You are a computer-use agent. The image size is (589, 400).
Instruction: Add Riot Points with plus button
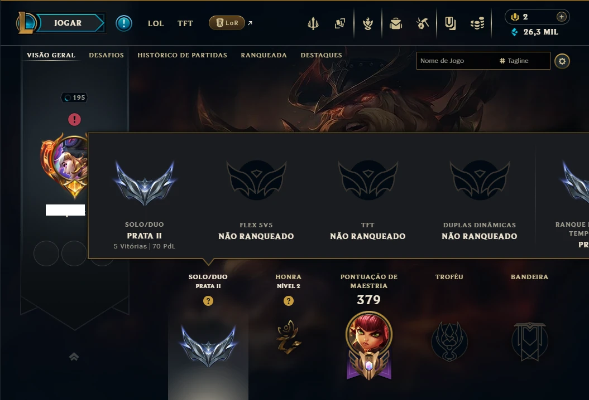[561, 17]
